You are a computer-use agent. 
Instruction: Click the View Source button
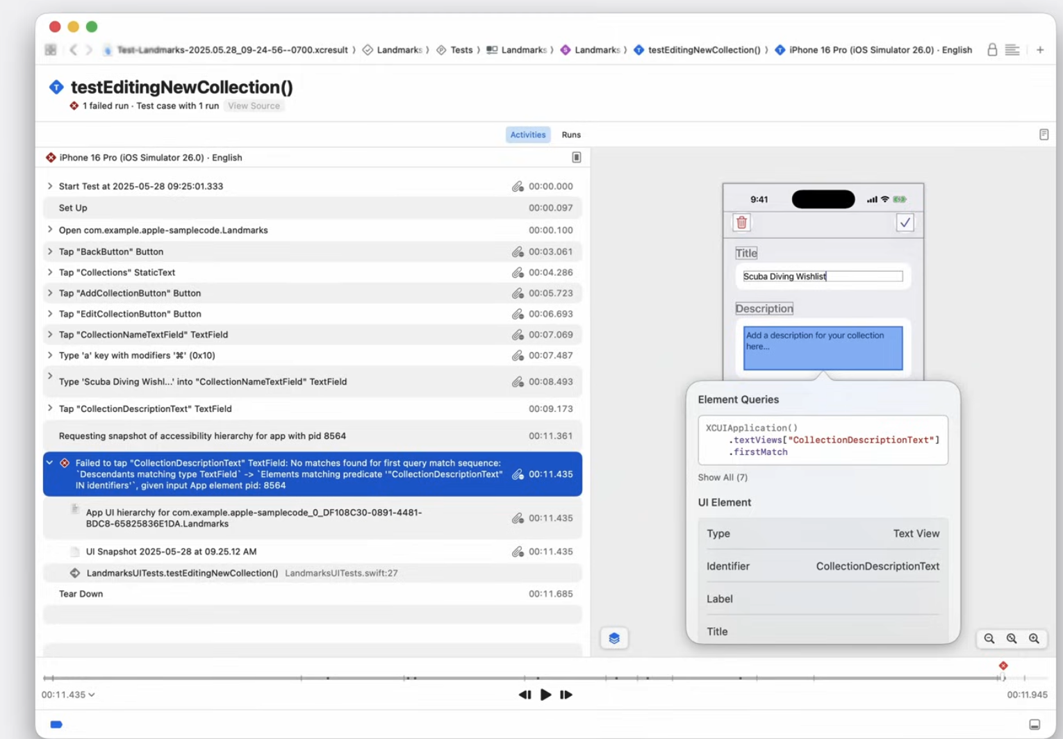click(254, 106)
